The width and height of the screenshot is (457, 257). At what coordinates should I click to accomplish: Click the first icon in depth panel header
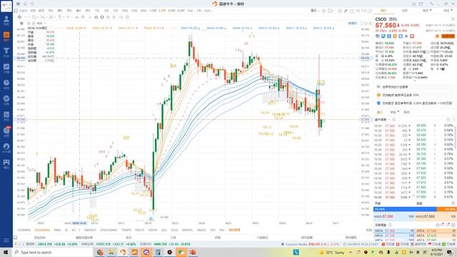pyautogui.click(x=438, y=225)
